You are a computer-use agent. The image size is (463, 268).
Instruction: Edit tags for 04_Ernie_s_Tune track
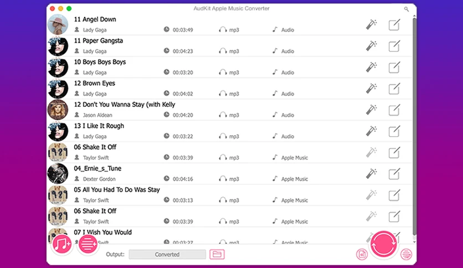click(x=394, y=173)
